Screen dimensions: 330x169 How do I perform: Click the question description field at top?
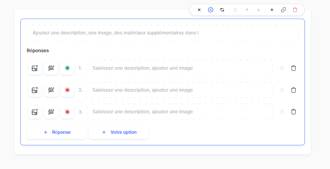162,33
